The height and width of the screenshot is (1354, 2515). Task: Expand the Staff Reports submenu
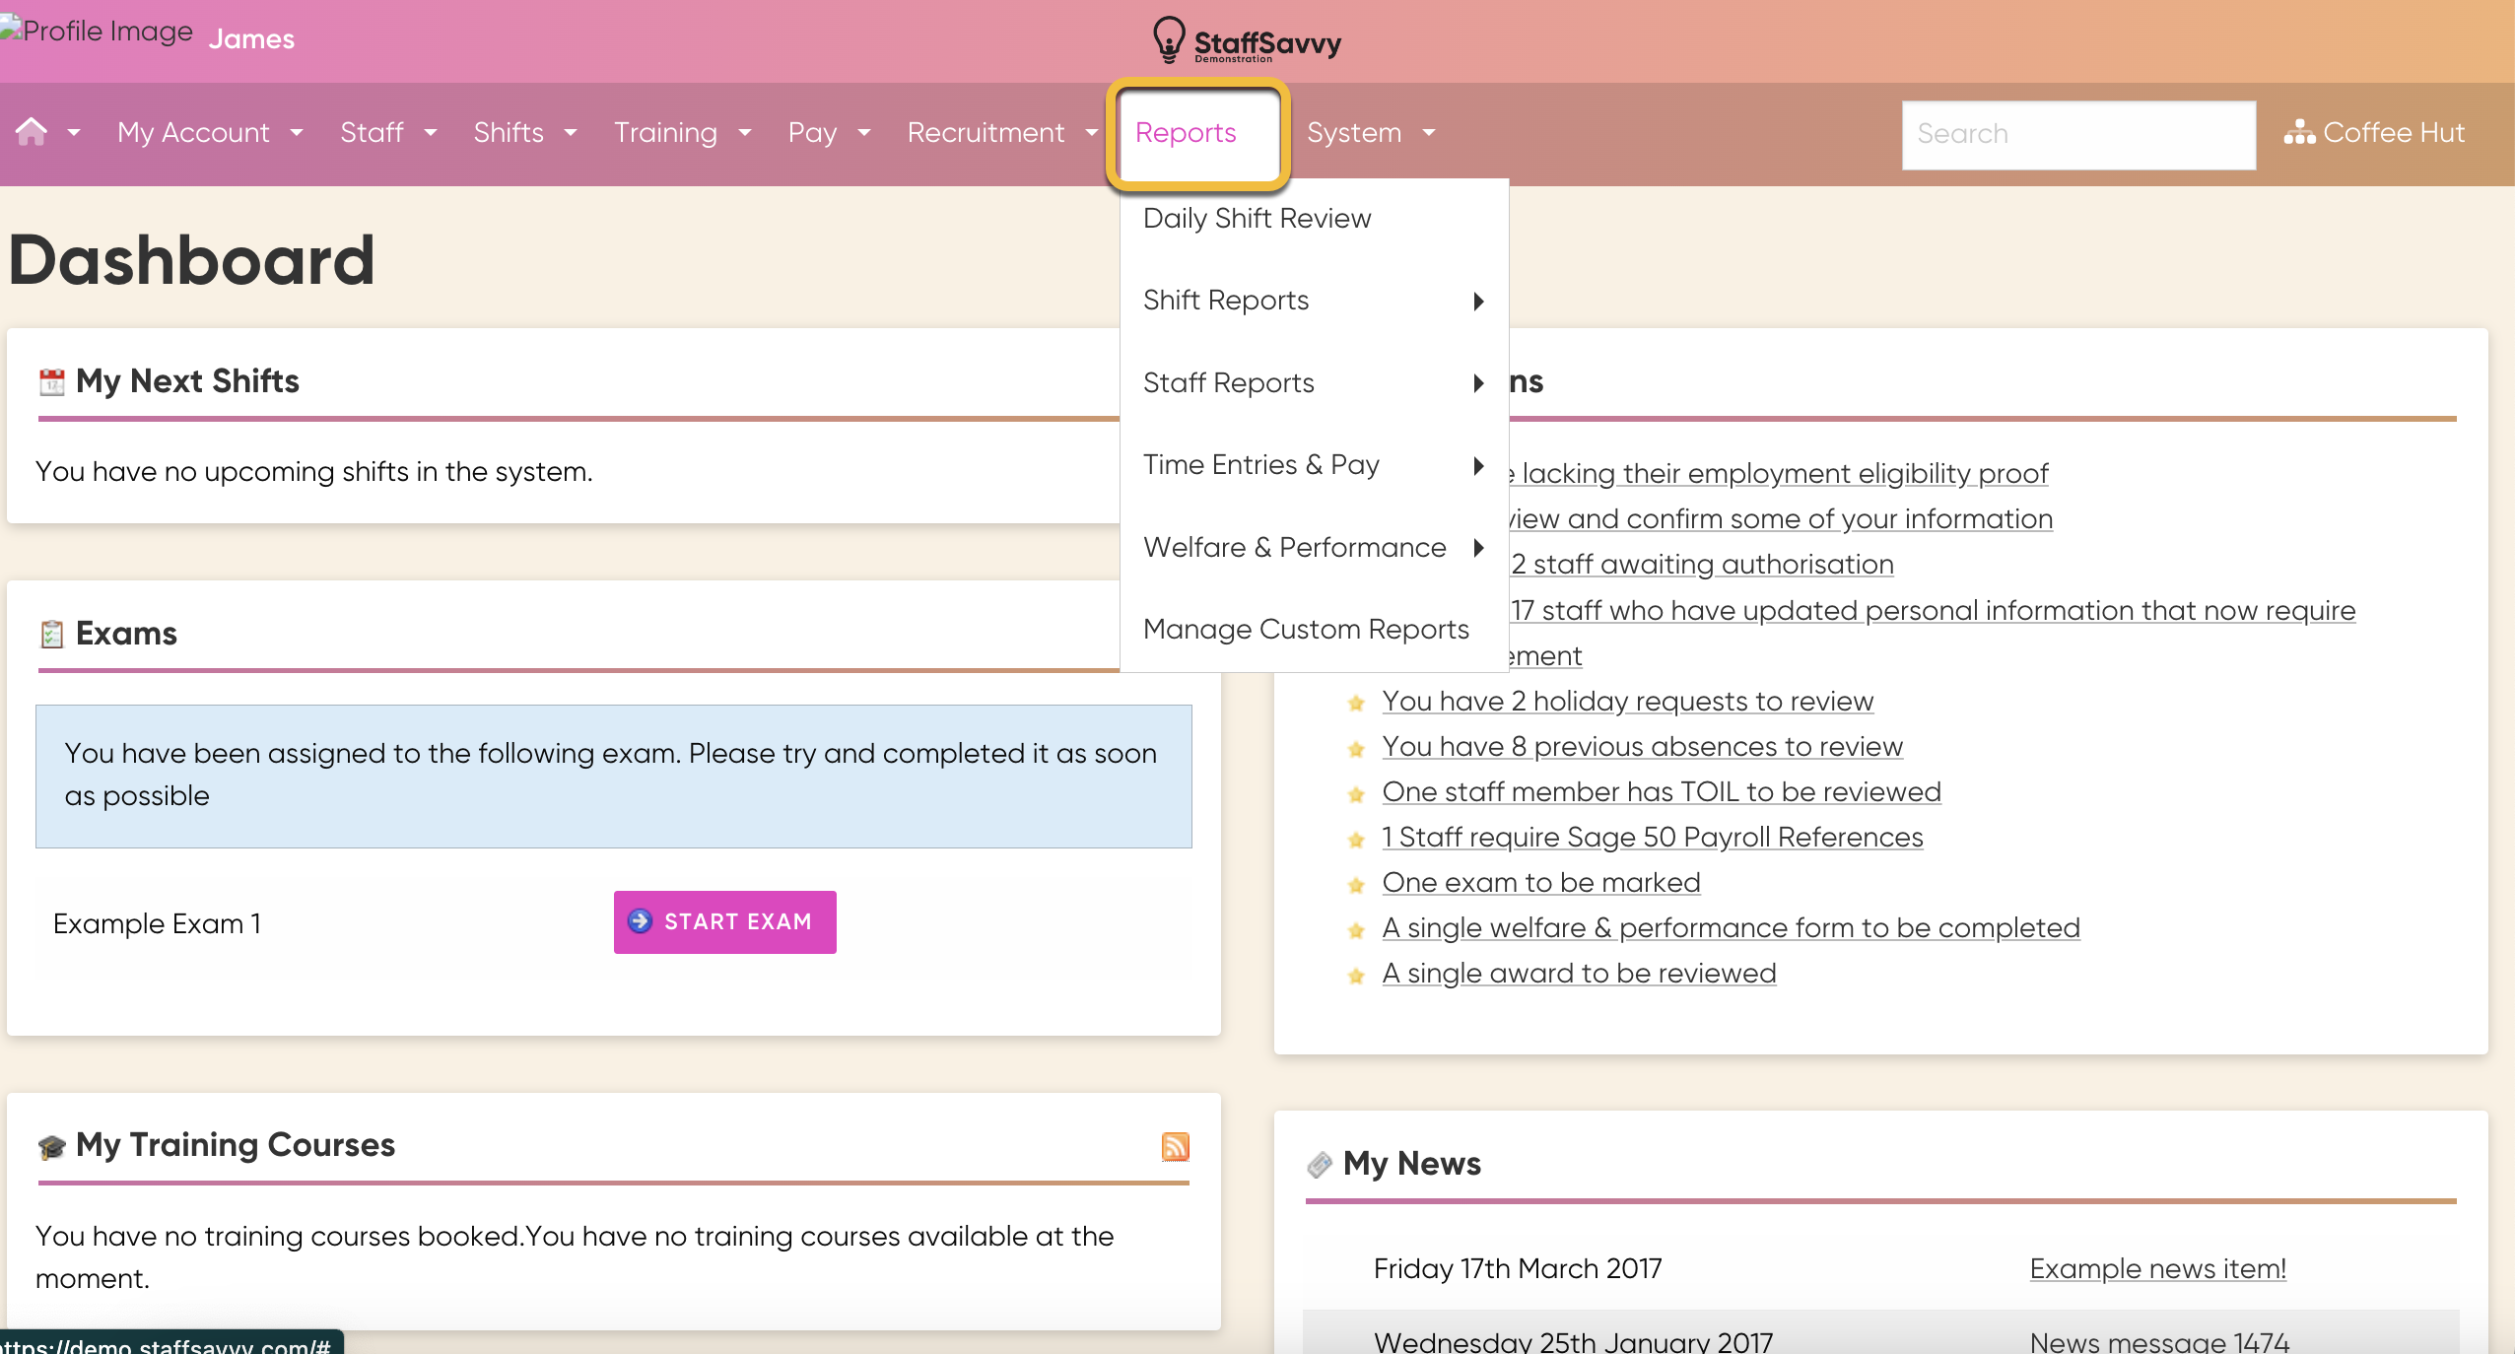(x=1314, y=383)
